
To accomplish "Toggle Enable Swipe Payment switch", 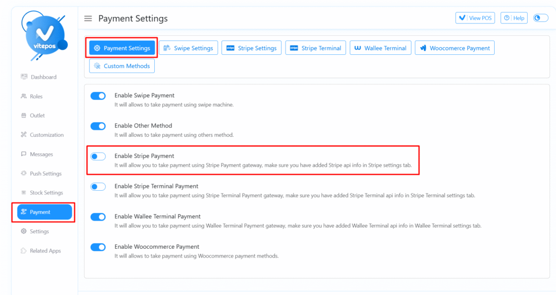I will coord(98,96).
